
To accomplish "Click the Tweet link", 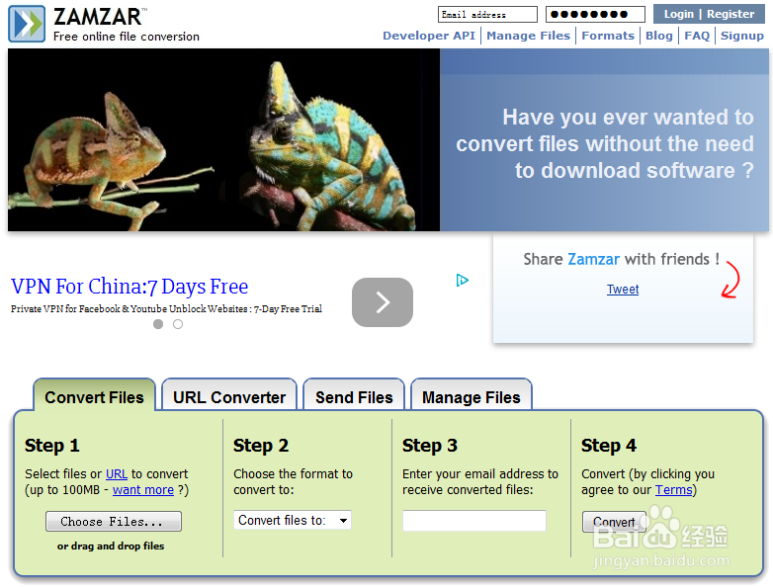I will point(623,289).
